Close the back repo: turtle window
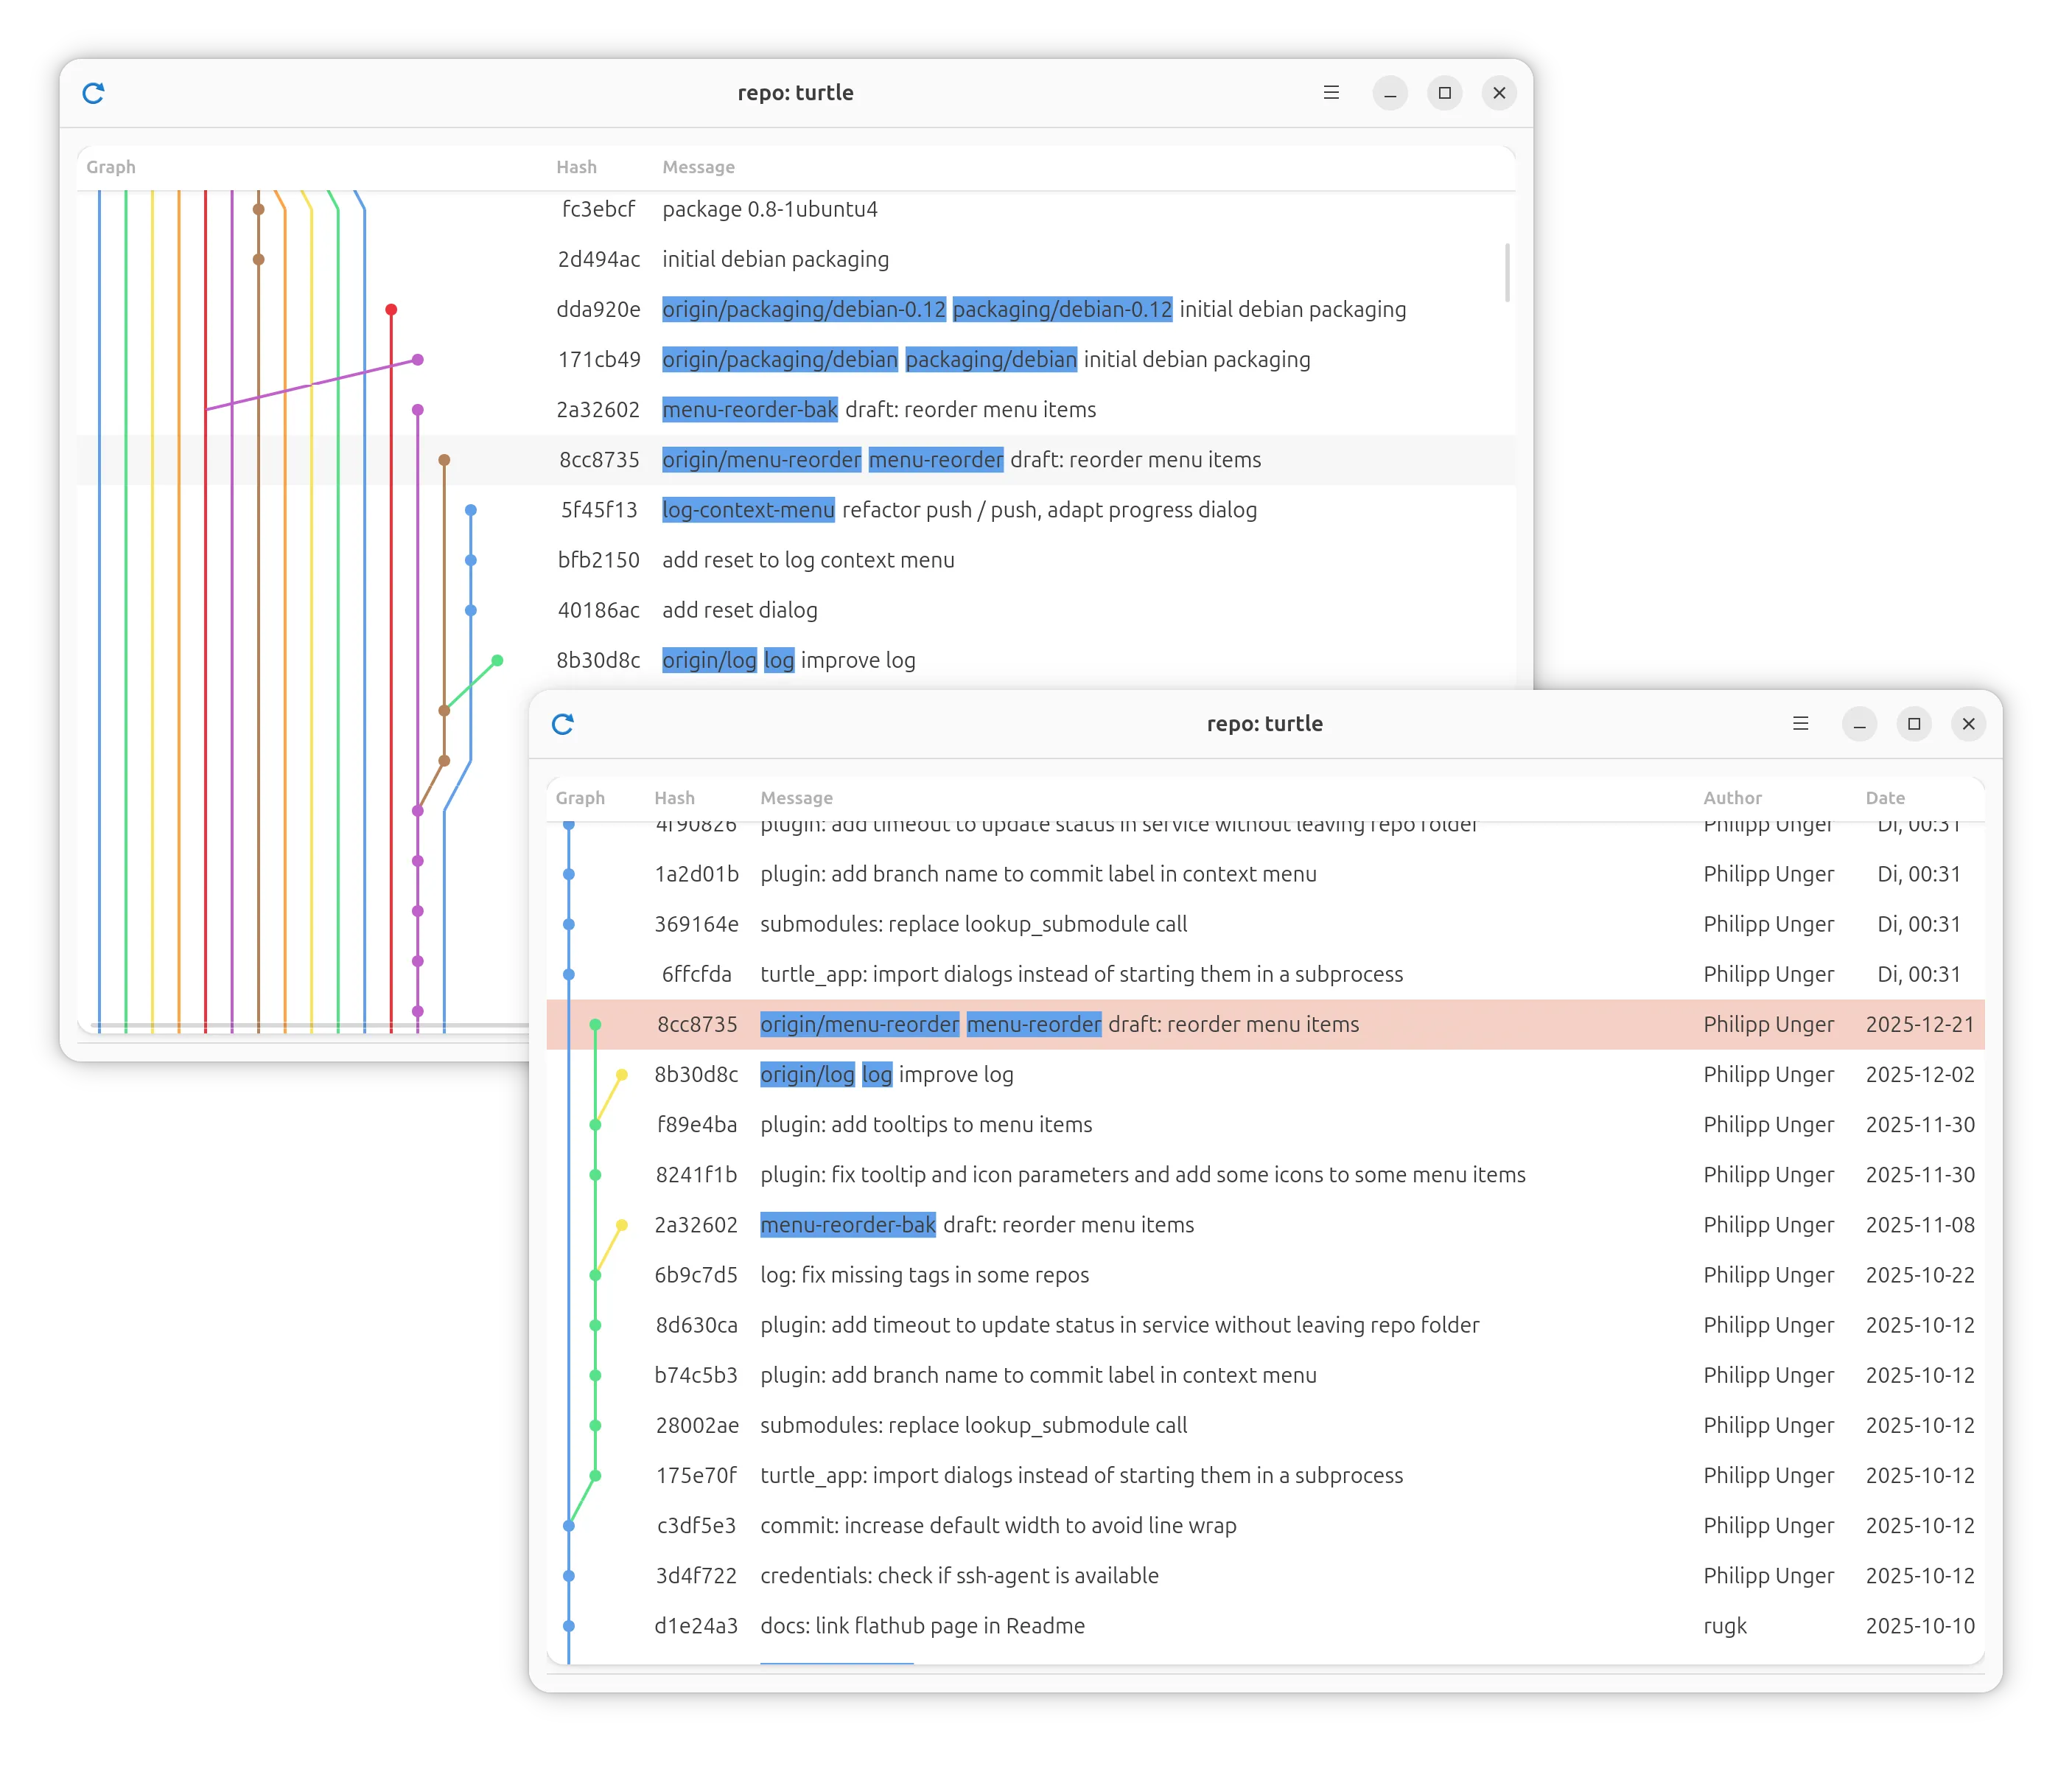Viewport: 2072px width, 1772px height. (1499, 93)
